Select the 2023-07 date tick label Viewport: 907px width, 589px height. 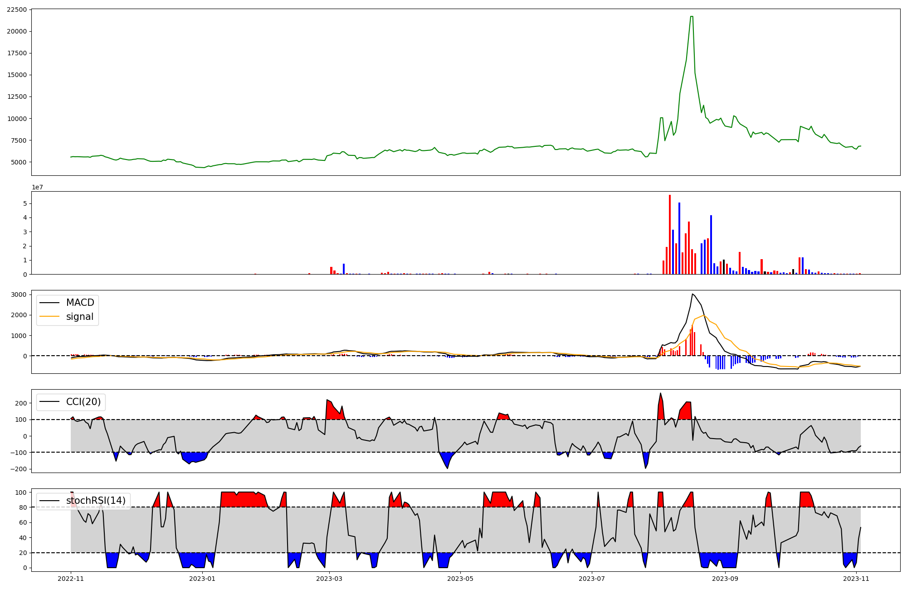pyautogui.click(x=592, y=579)
